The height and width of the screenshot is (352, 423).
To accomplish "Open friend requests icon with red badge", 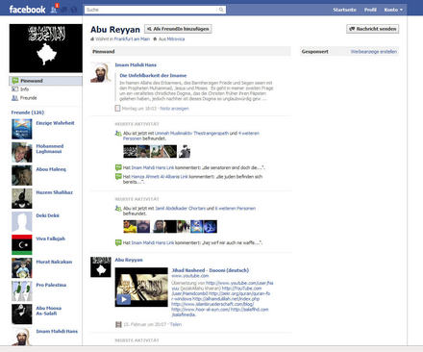I will (x=54, y=9).
